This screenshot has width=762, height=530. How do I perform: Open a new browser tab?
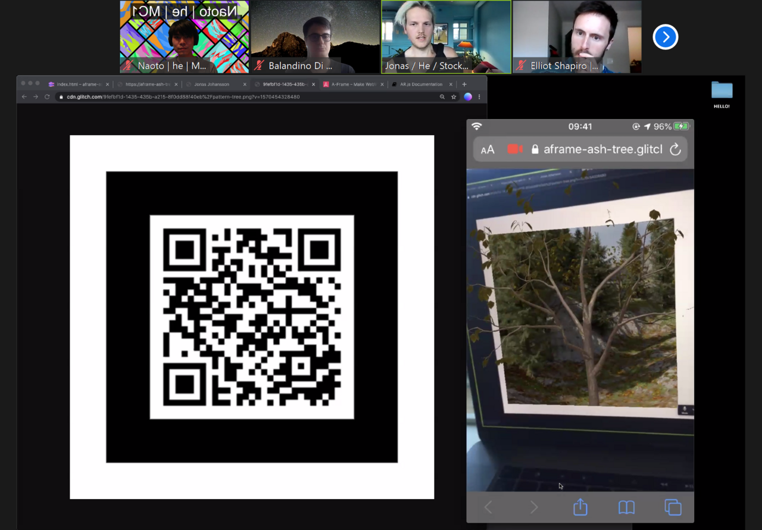click(464, 84)
